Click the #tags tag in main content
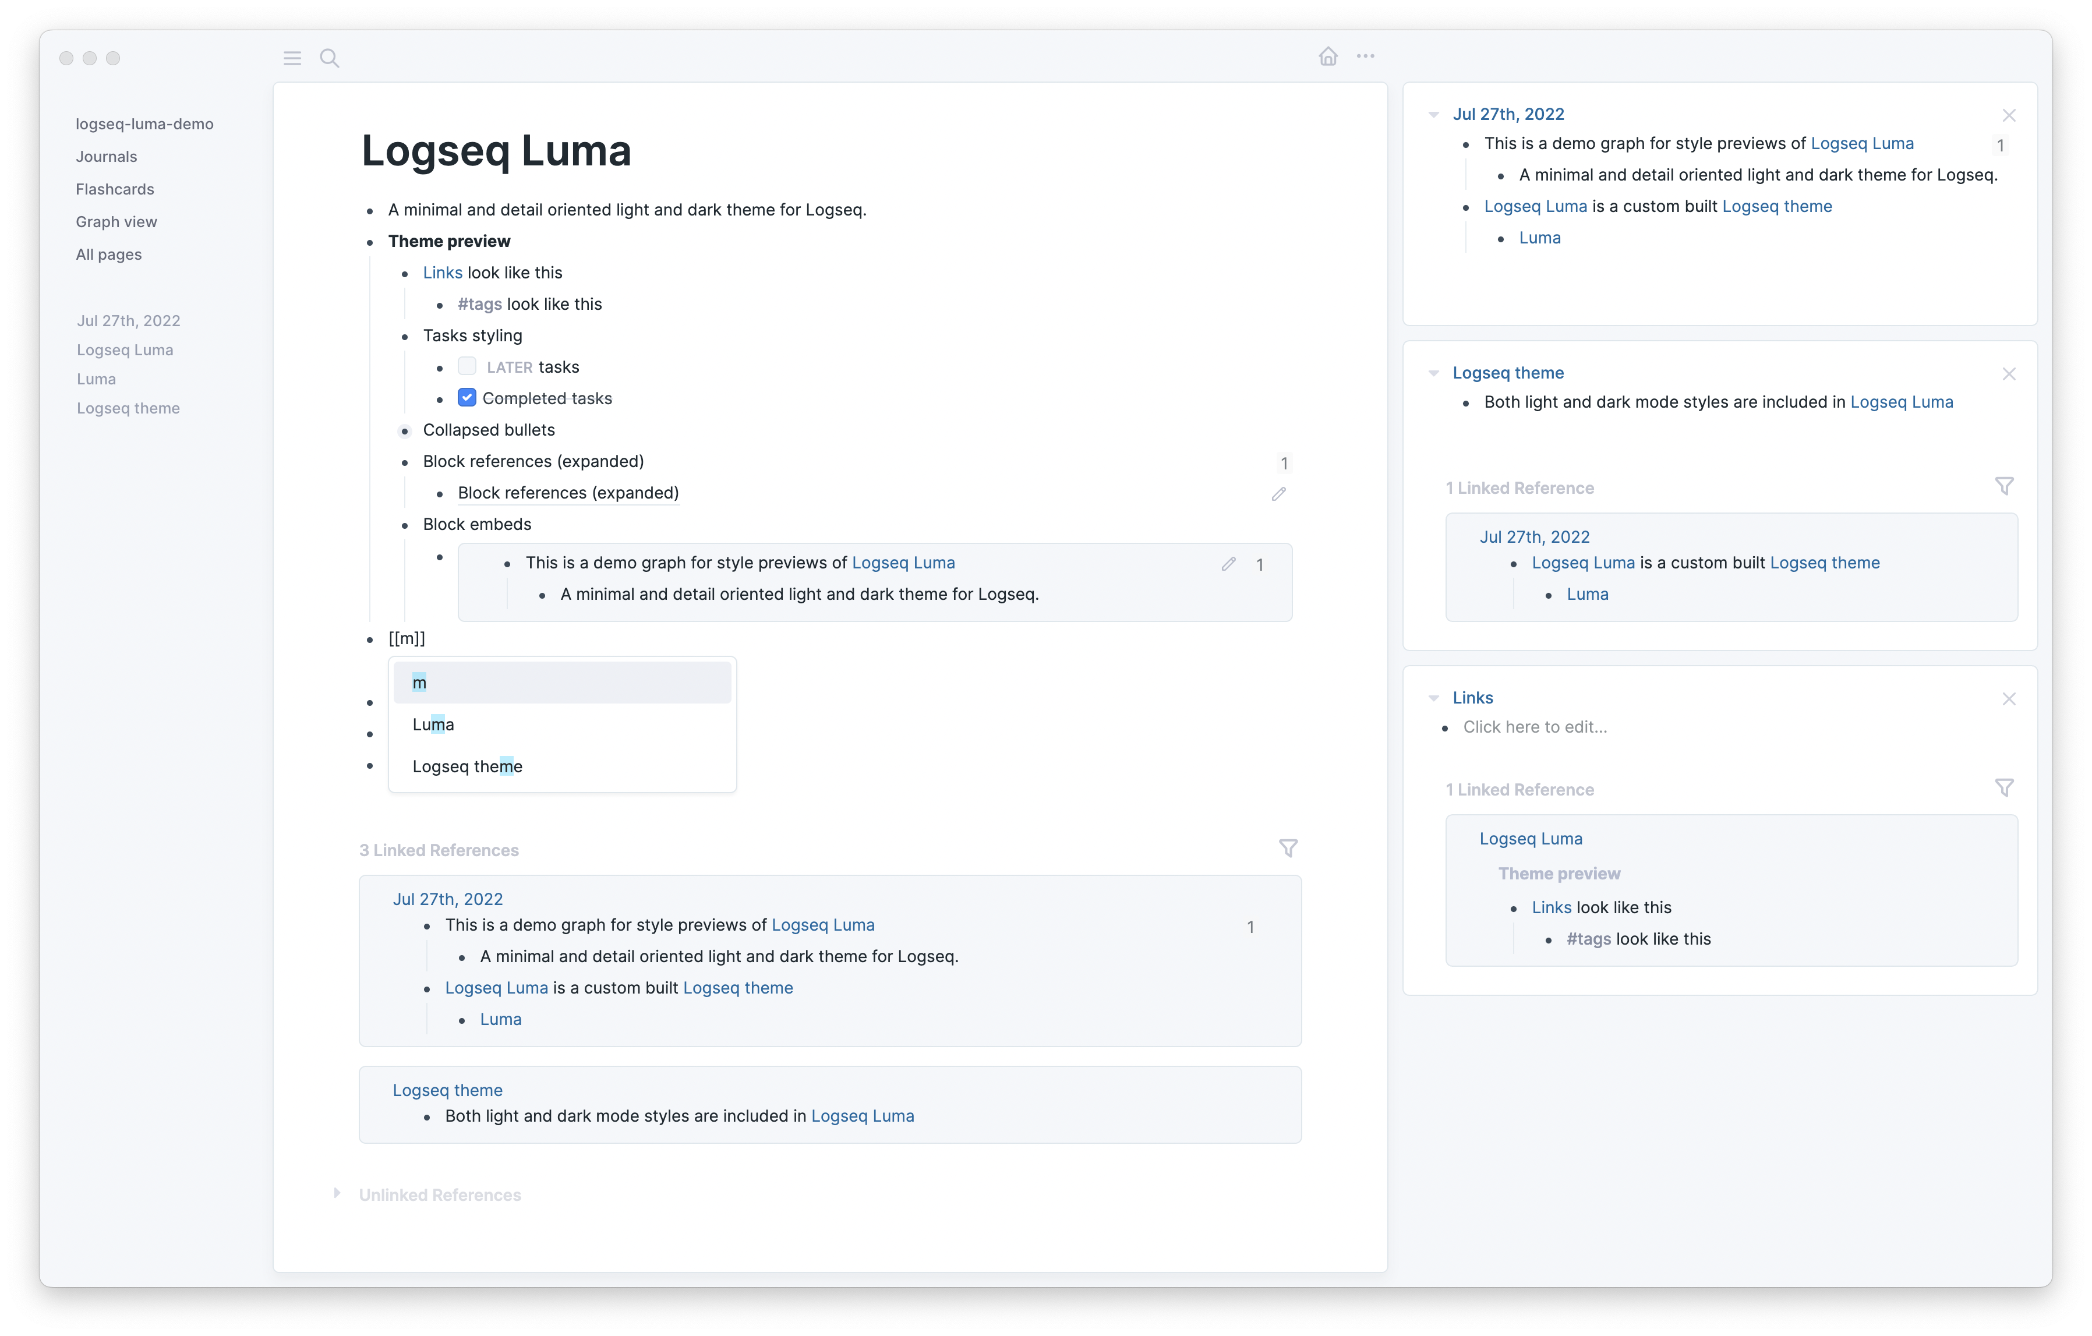 tap(479, 304)
